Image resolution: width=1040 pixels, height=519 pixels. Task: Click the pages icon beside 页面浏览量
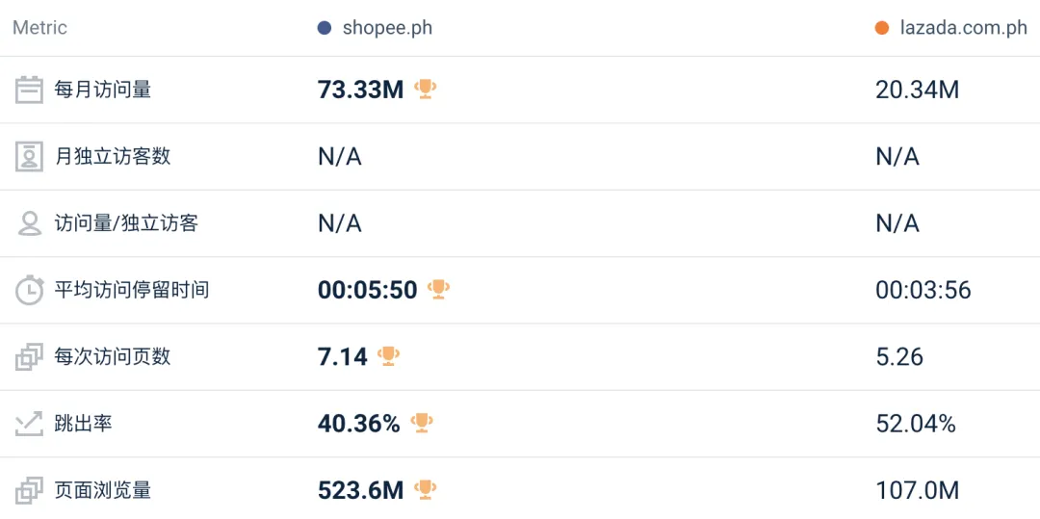(30, 490)
